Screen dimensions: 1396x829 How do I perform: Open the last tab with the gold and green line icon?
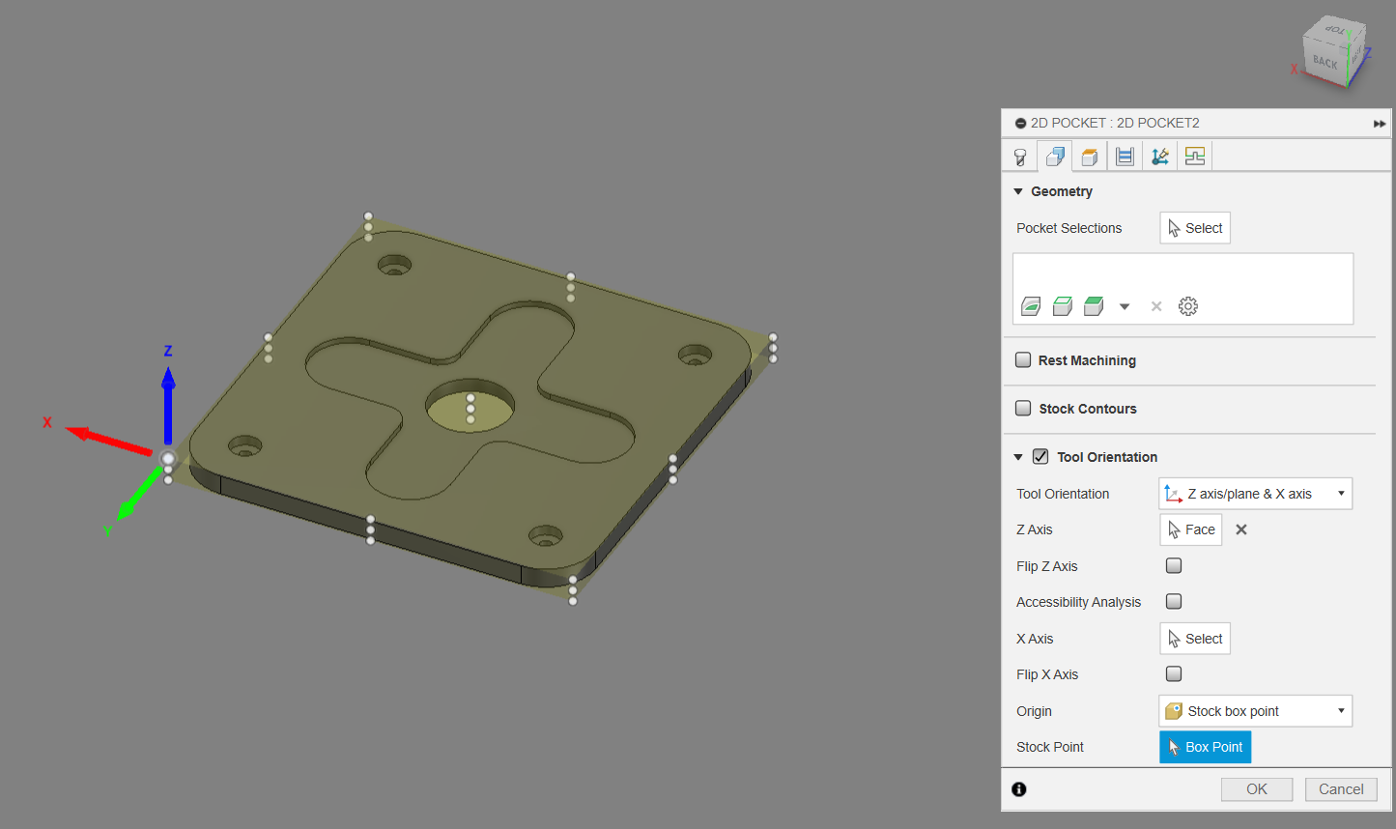(1195, 157)
